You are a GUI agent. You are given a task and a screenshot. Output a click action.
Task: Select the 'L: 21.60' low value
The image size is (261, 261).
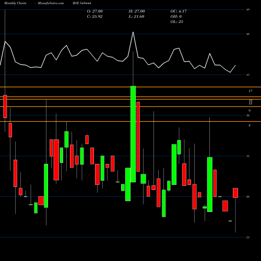tap(136, 17)
